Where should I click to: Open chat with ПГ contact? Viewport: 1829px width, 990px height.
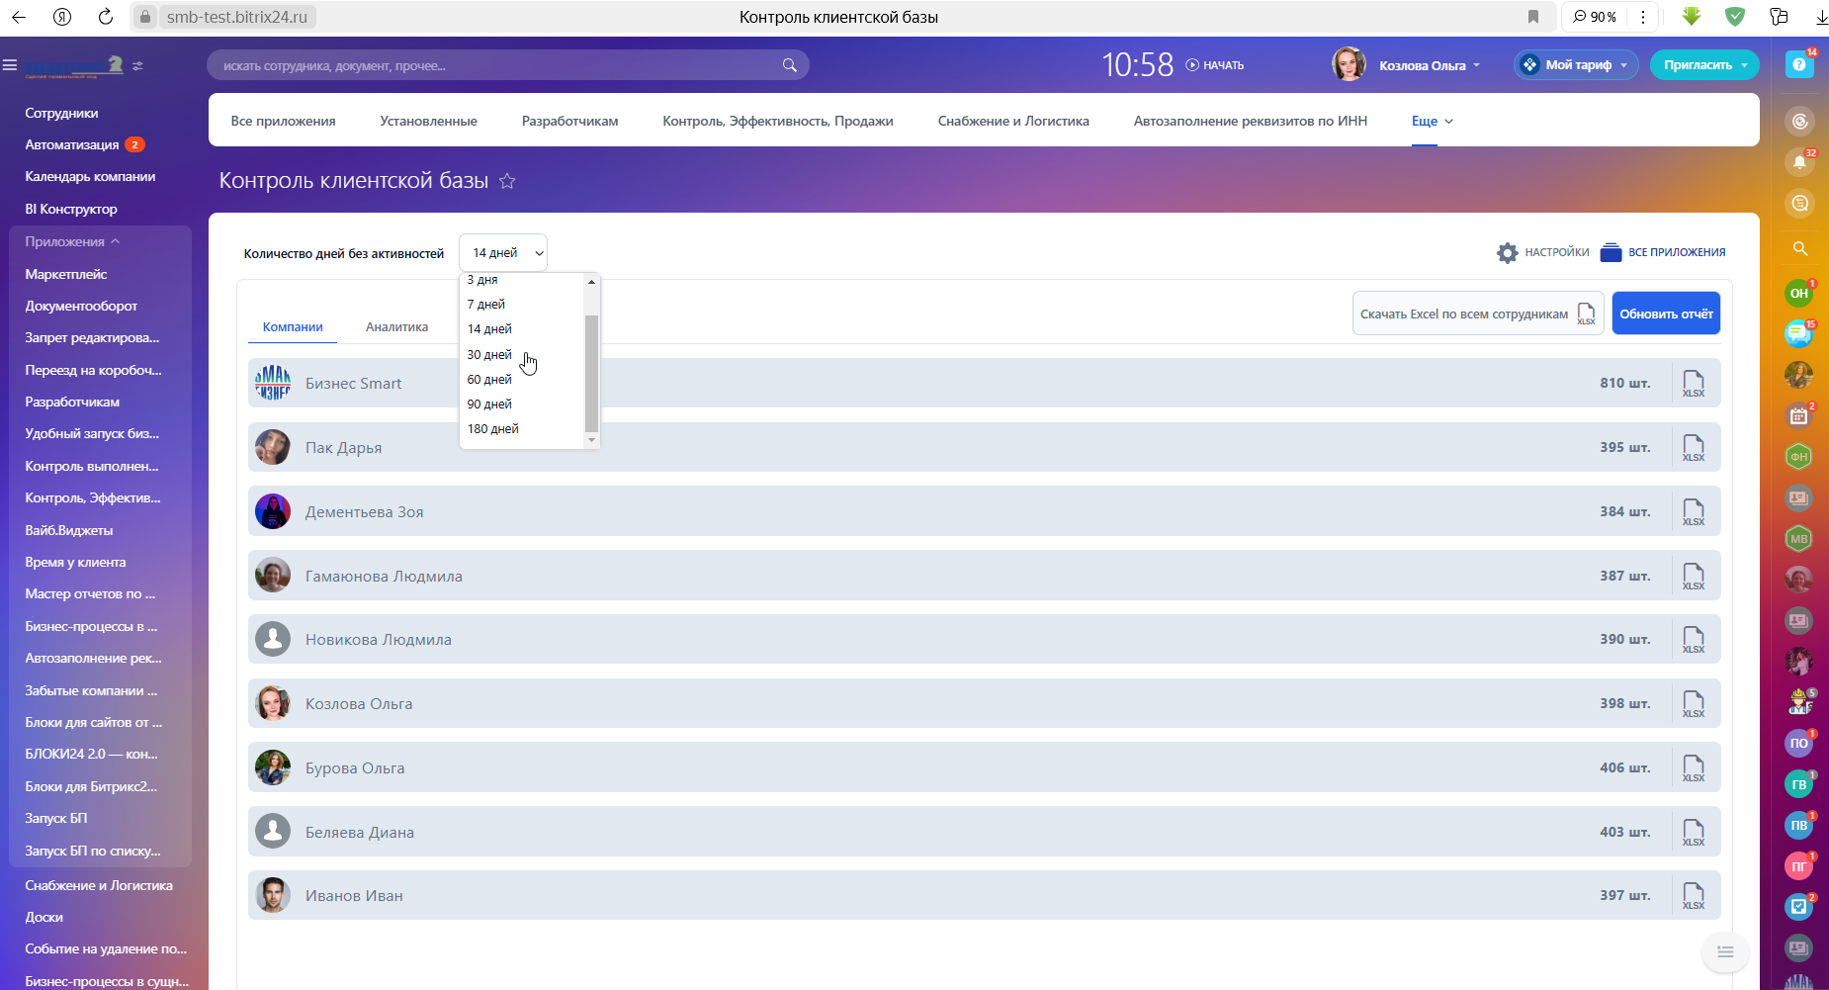[x=1799, y=866]
